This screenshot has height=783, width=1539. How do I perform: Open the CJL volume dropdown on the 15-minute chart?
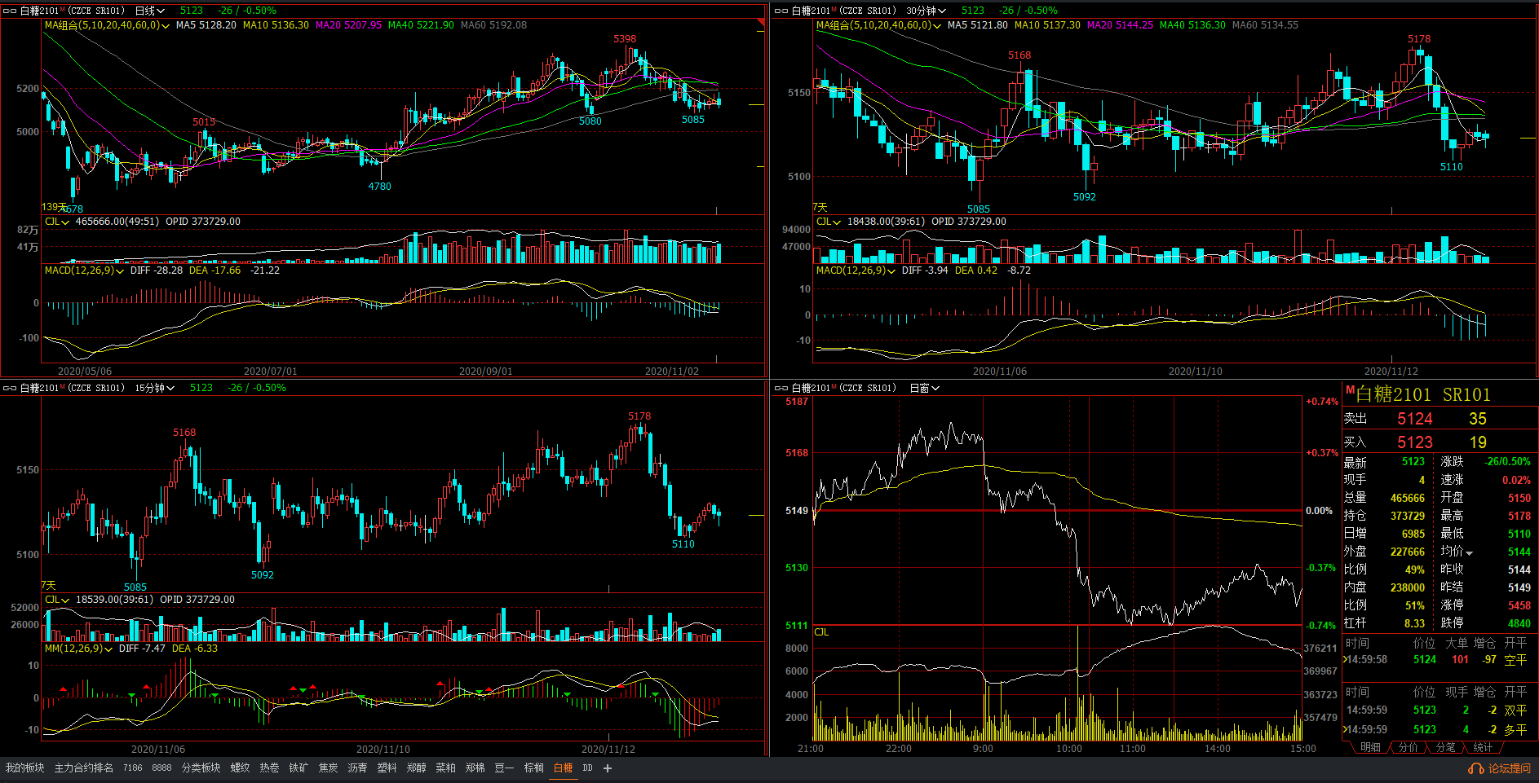click(57, 600)
